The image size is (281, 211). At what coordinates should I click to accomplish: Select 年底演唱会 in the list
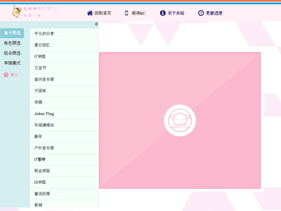coord(64,125)
